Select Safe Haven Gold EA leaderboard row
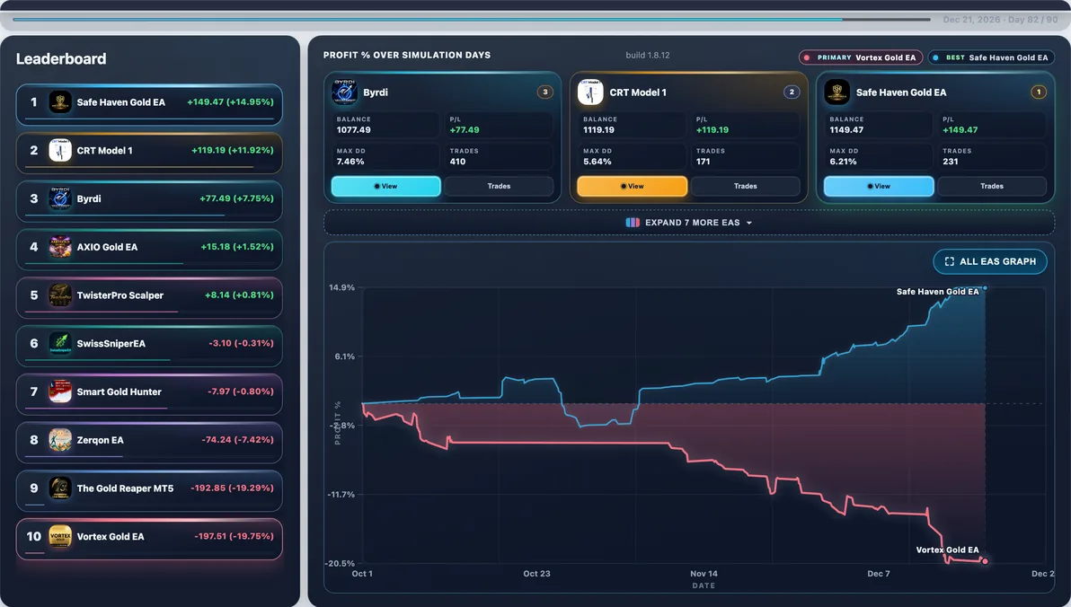The width and height of the screenshot is (1071, 607). [x=149, y=104]
